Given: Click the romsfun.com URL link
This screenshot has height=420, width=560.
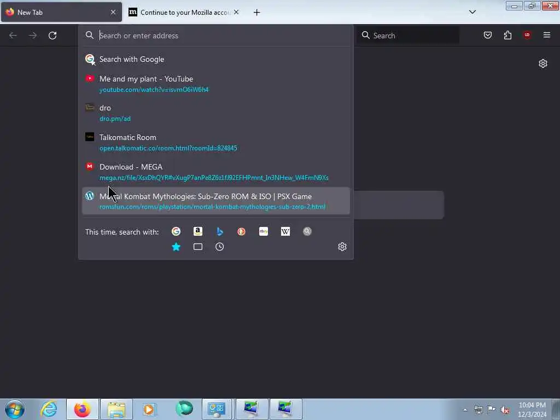Looking at the screenshot, I should pos(213,207).
